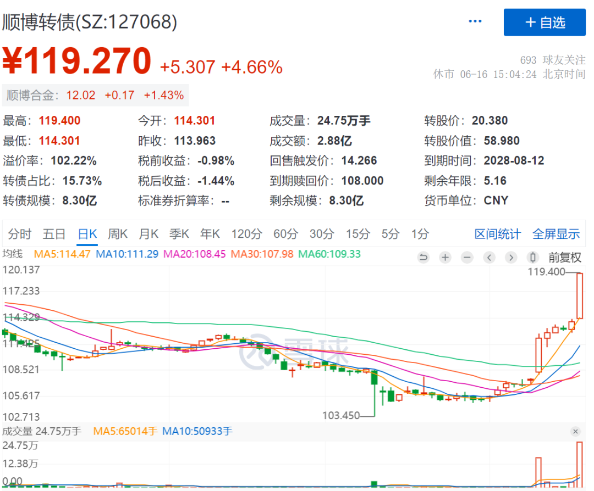The image size is (594, 491).
Task: Click the 103.450 low price marker
Action: click(x=341, y=415)
